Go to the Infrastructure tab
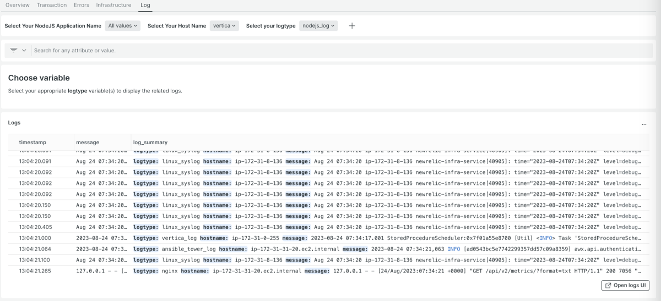661x301 pixels. 113,5
